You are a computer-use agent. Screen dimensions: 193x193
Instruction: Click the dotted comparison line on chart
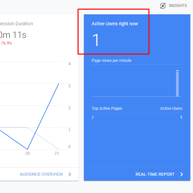(x=14, y=127)
